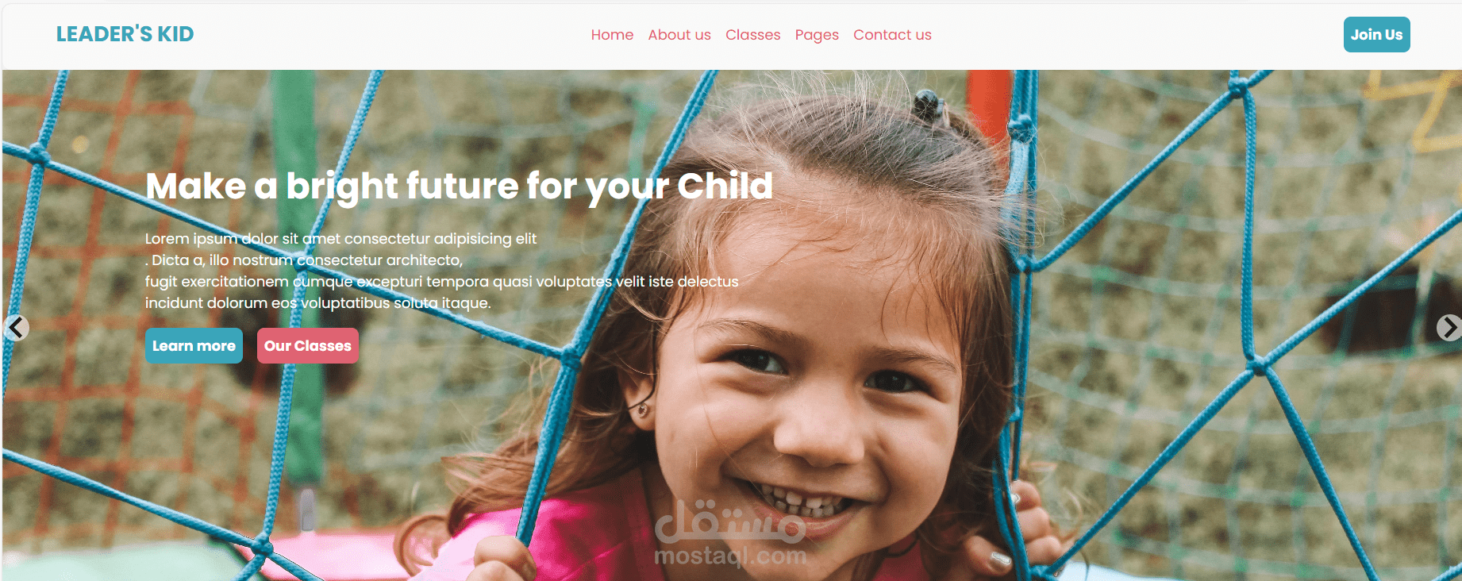Open the Home nav link
The width and height of the screenshot is (1462, 581).
tap(612, 35)
